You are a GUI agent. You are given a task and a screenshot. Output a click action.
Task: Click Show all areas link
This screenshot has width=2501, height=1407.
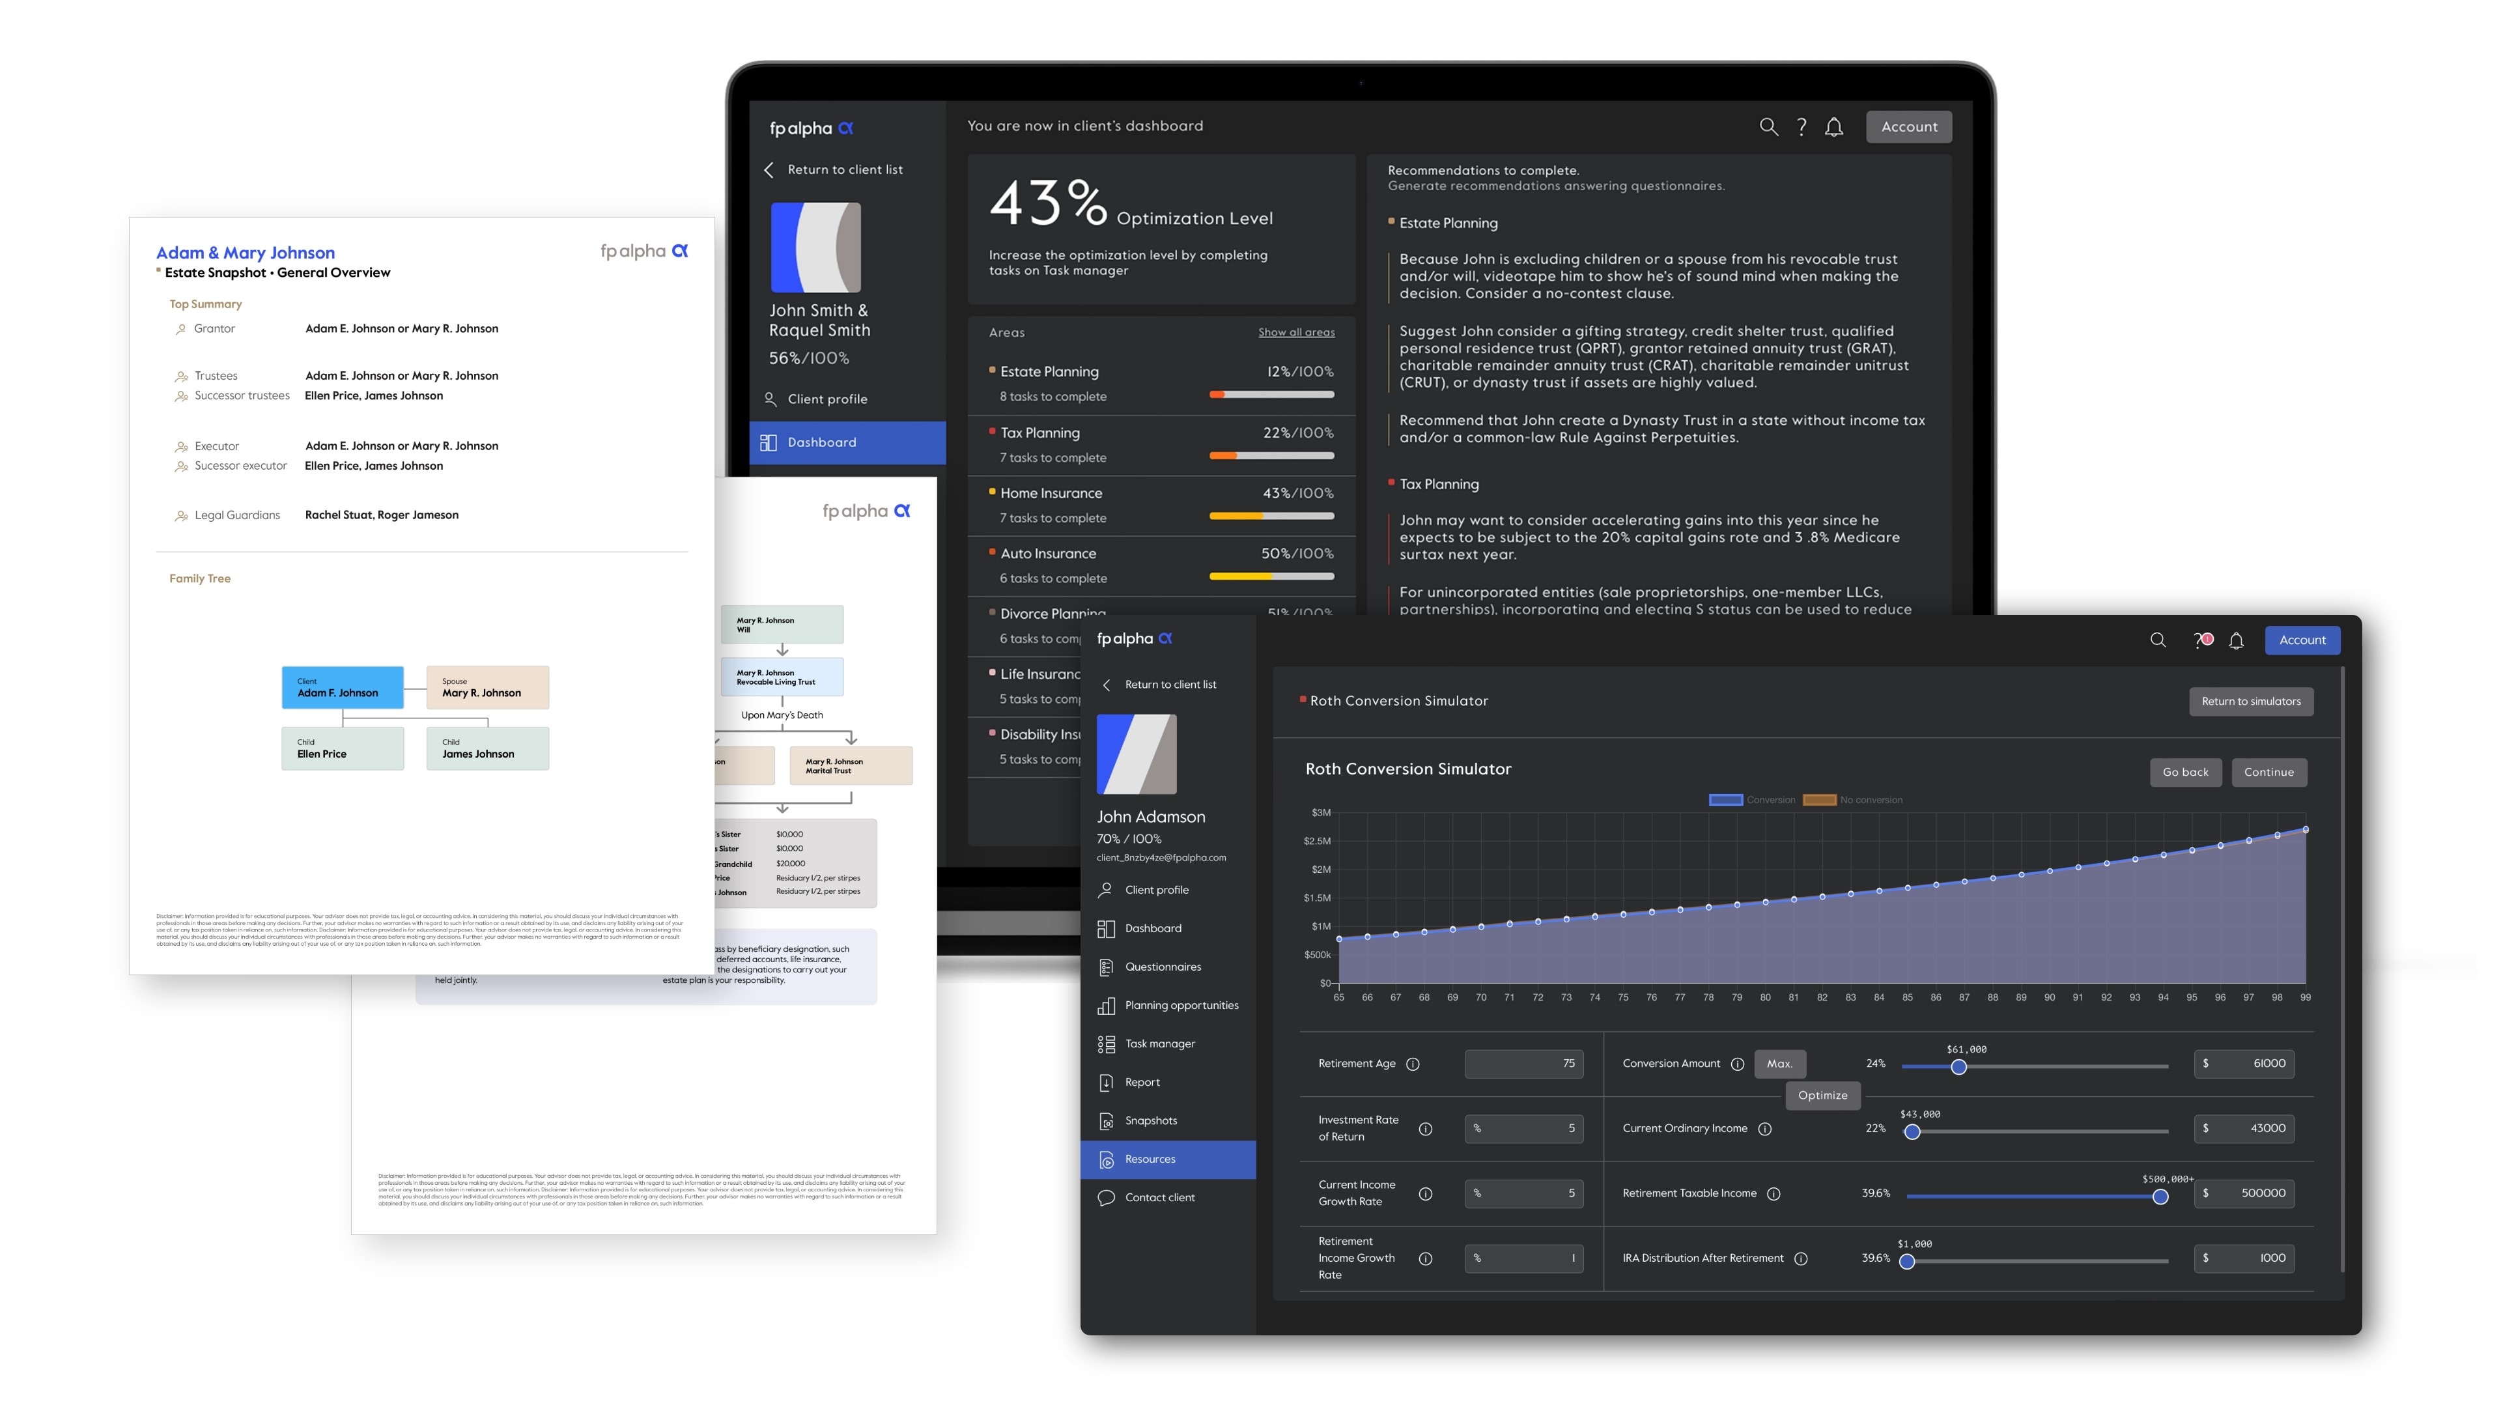[1295, 332]
